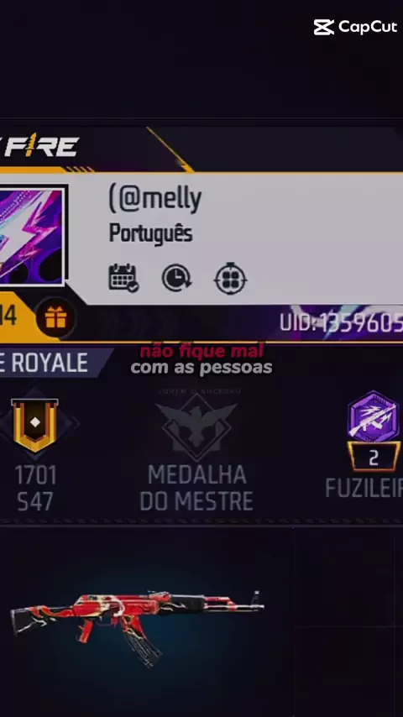This screenshot has height=717, width=403.
Task: Click the S47 season label
Action: (35, 501)
